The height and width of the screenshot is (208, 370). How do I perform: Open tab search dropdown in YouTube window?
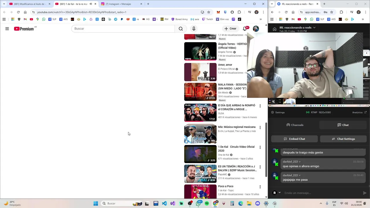[x=4, y=4]
